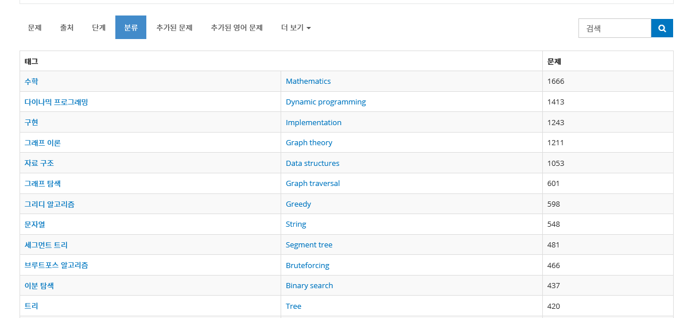
Task: Open the 세그먼트 트리 tag
Action: coord(46,245)
